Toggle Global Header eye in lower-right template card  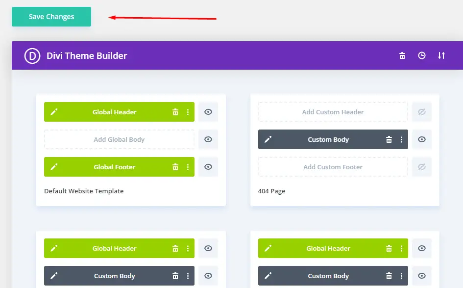[422, 248]
